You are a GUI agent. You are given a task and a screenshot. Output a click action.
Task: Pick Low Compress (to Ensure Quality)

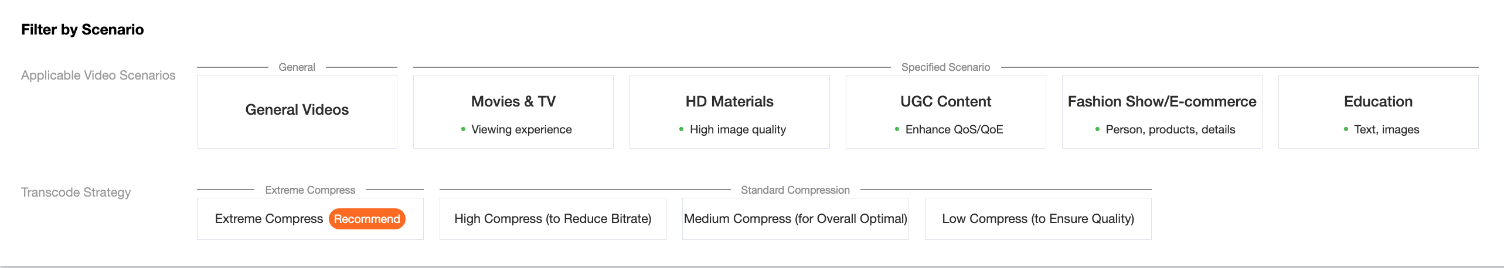[x=1038, y=219]
